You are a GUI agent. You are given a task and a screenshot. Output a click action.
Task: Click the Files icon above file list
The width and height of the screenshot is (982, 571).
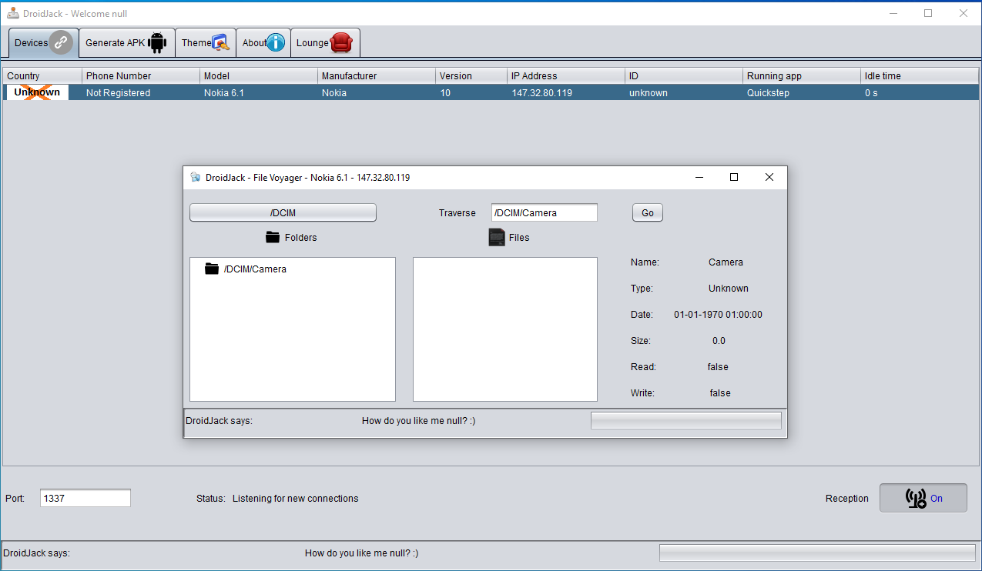[497, 237]
